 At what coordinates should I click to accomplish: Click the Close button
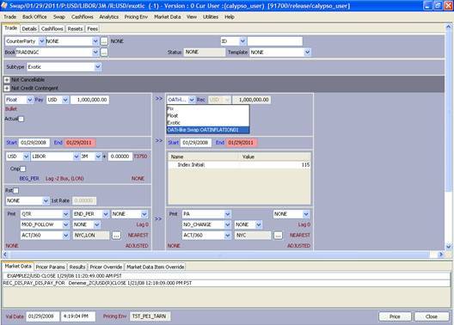(x=432, y=316)
